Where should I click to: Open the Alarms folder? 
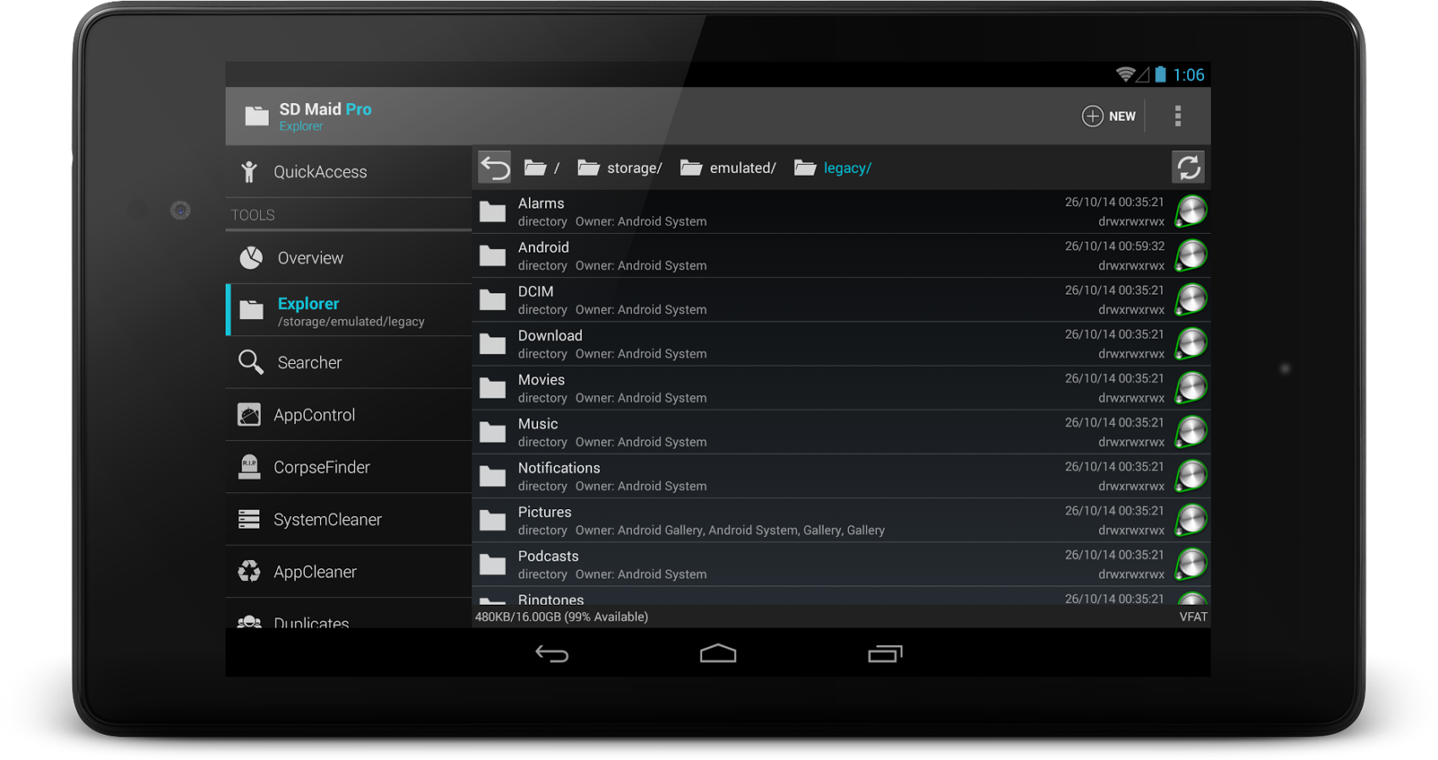[x=841, y=211]
